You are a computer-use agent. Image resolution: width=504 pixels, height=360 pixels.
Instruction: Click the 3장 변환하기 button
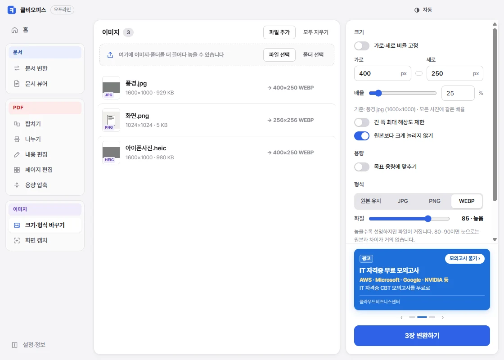[x=422, y=336]
